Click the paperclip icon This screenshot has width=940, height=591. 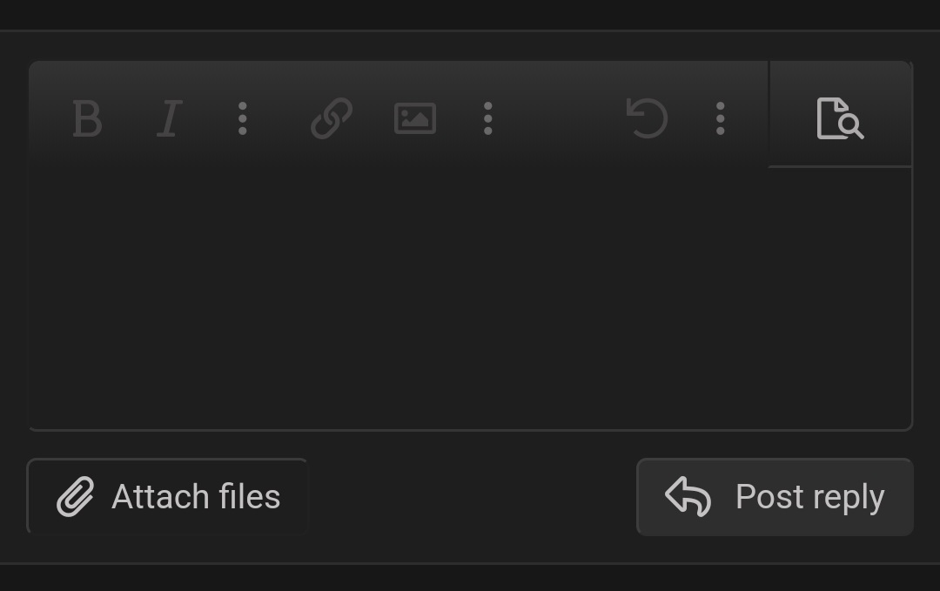[76, 498]
